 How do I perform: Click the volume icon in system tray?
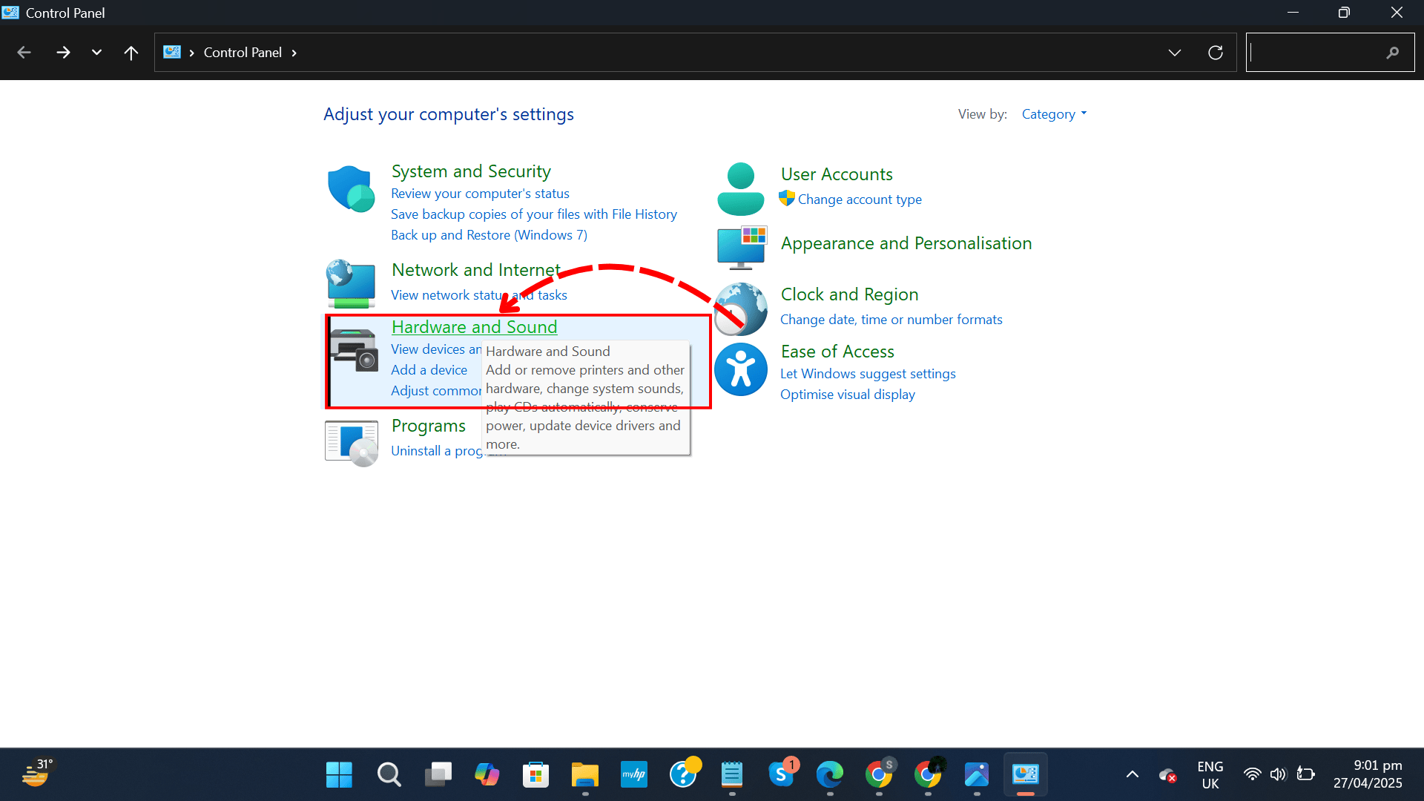1277,774
